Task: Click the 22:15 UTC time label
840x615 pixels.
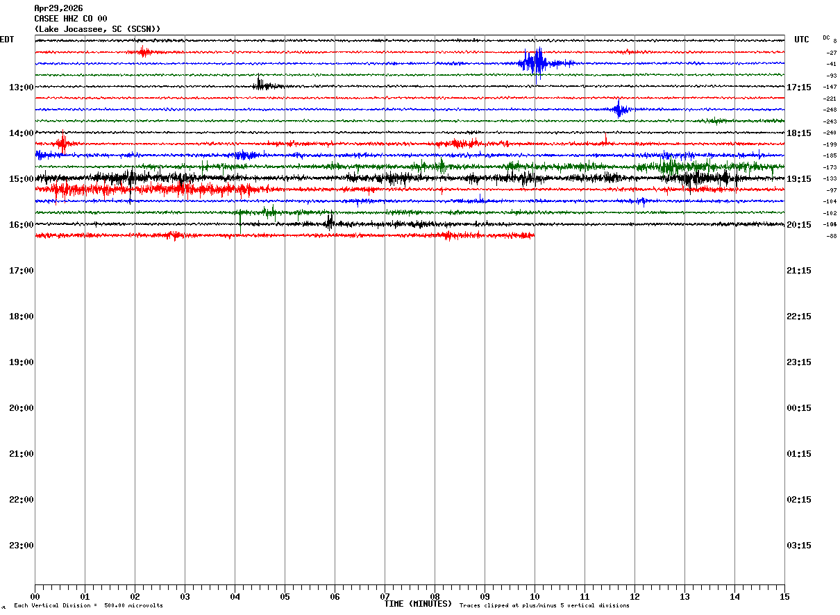Action: 799,317
